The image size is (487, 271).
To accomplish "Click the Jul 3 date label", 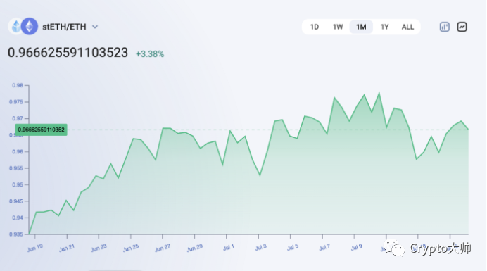I will coord(261,247).
